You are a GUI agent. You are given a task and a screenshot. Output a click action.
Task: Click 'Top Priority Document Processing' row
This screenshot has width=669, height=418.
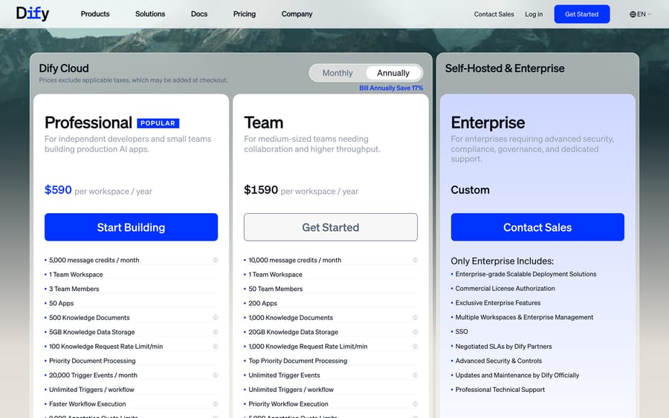click(x=331, y=361)
